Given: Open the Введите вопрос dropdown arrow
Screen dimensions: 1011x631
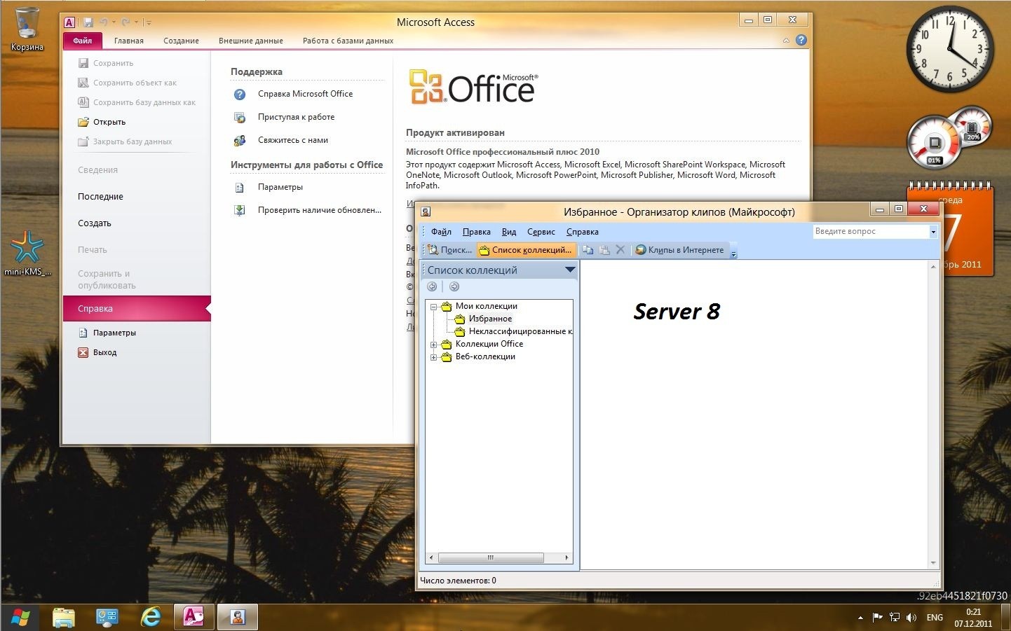Looking at the screenshot, I should tap(933, 232).
